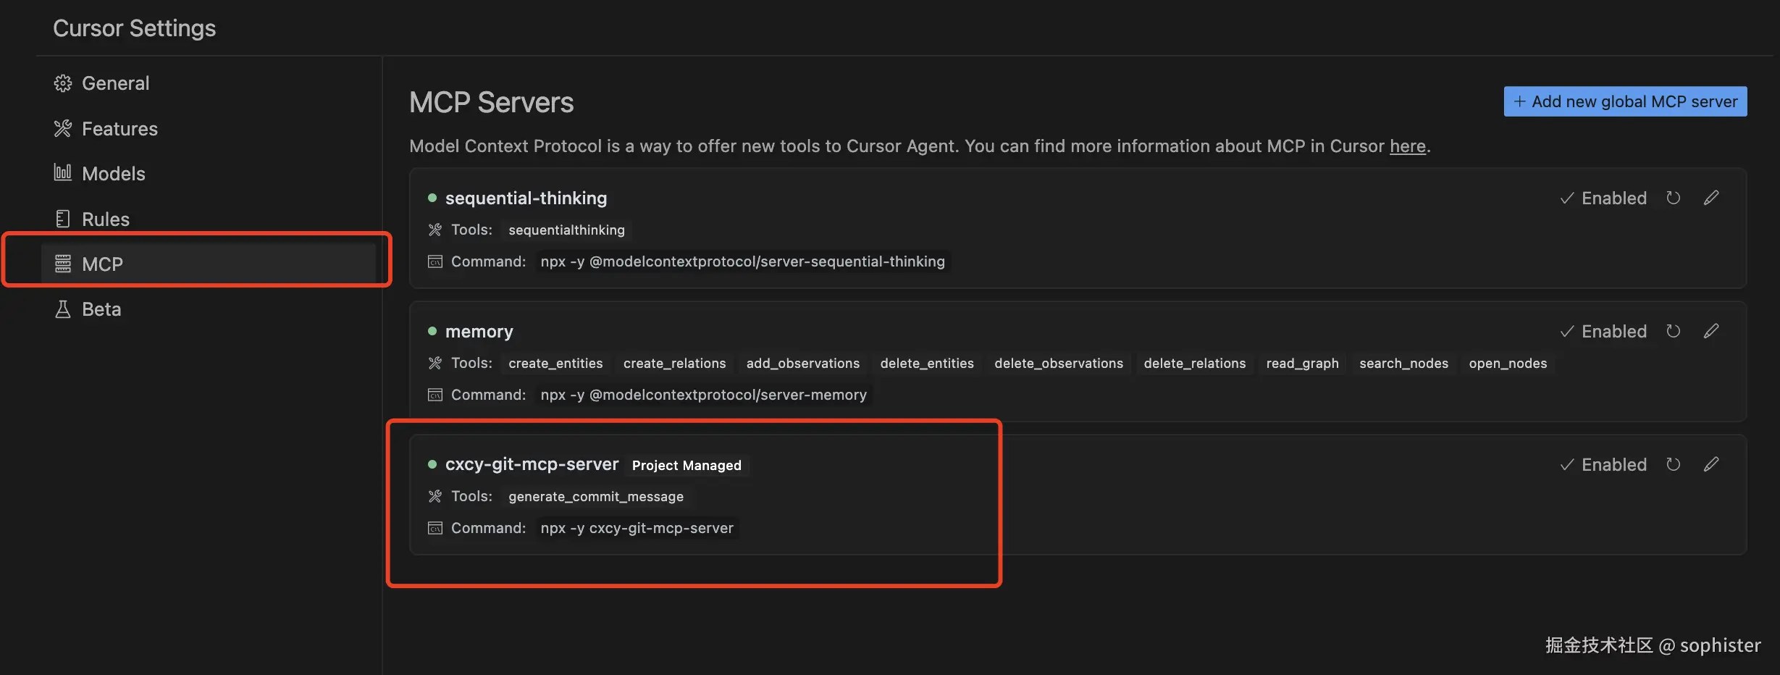This screenshot has width=1780, height=675.
Task: Click the MCP Servers heading
Action: point(491,102)
